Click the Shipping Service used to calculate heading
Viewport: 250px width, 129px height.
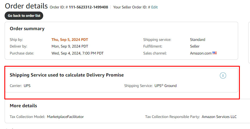click(x=67, y=75)
